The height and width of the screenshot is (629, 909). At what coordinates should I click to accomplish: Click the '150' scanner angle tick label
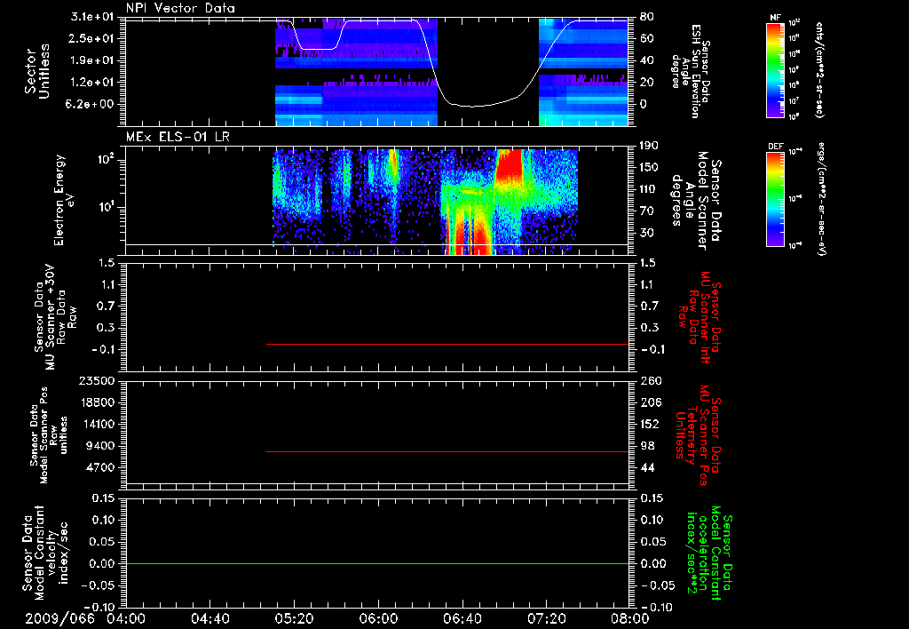(651, 168)
